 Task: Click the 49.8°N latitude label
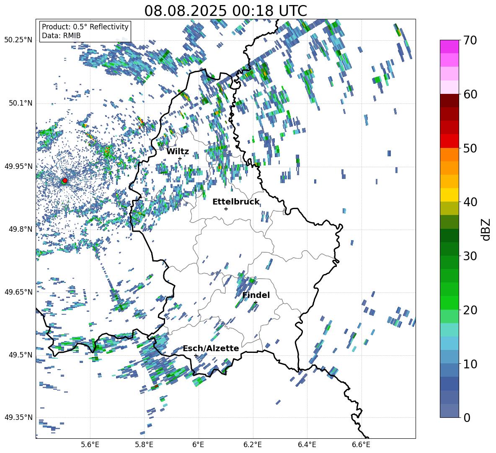tap(20, 229)
